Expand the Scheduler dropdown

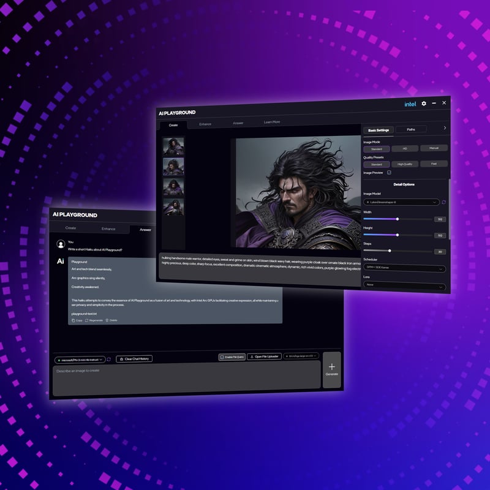404,268
